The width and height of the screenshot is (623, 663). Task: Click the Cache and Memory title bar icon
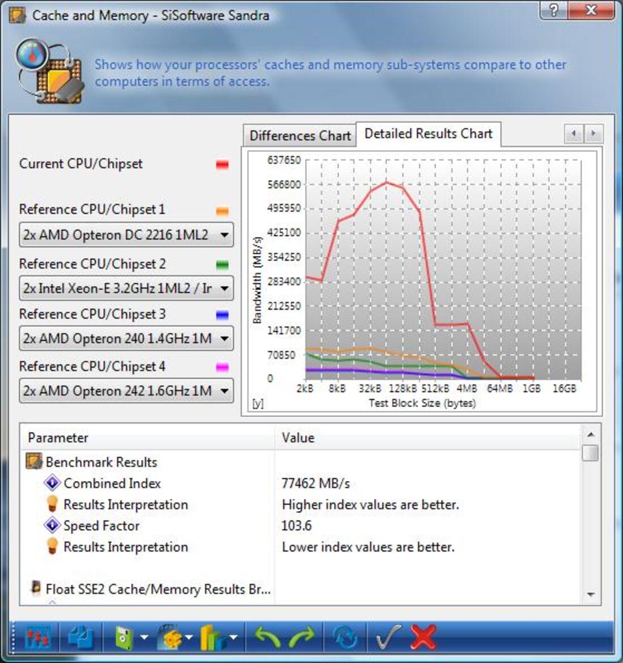tap(18, 16)
